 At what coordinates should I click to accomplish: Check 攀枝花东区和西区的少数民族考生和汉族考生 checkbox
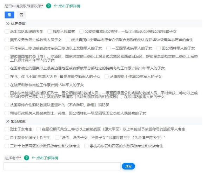pos(86,146)
